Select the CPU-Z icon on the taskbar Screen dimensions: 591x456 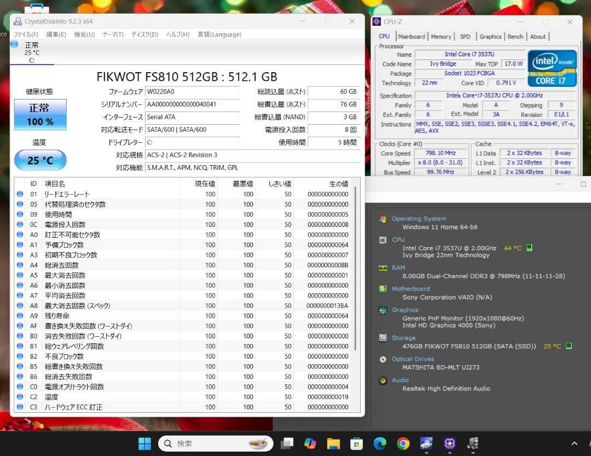(449, 444)
